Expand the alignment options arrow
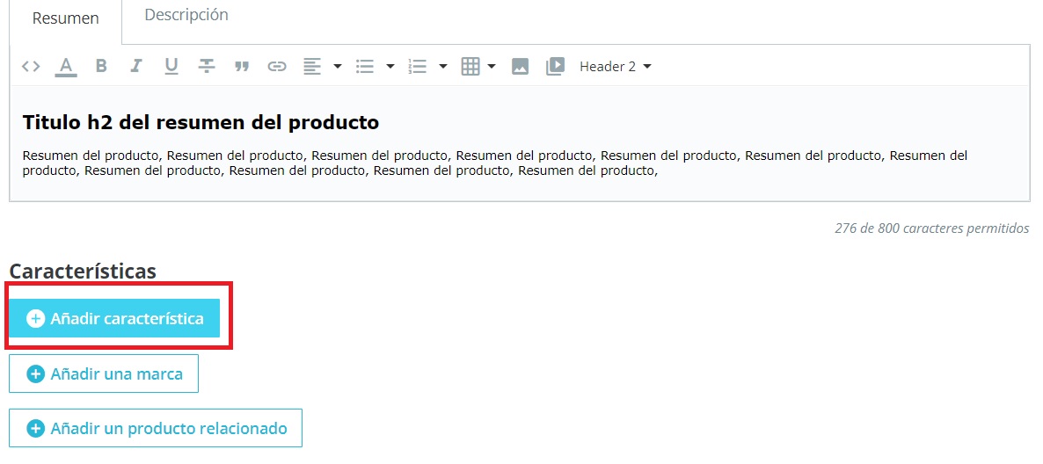The image size is (1043, 464). click(x=337, y=67)
